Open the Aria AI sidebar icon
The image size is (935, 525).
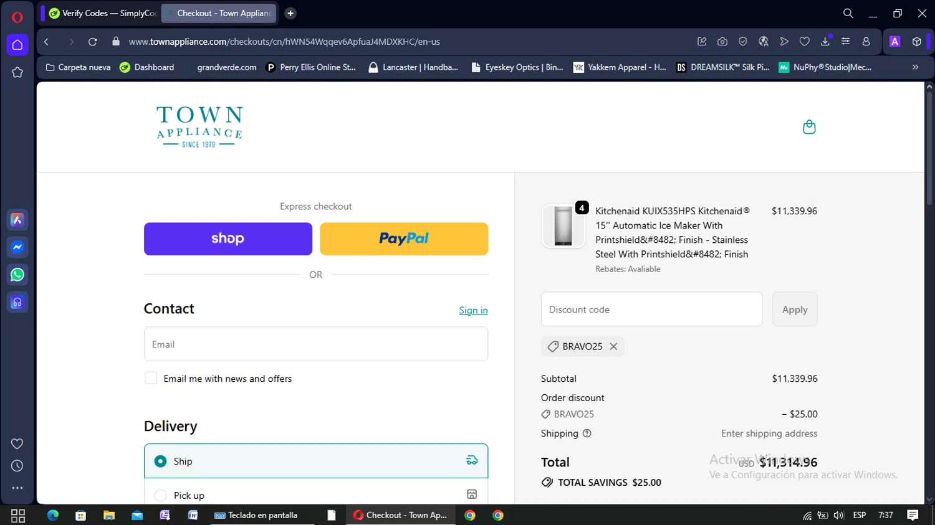pyautogui.click(x=17, y=220)
